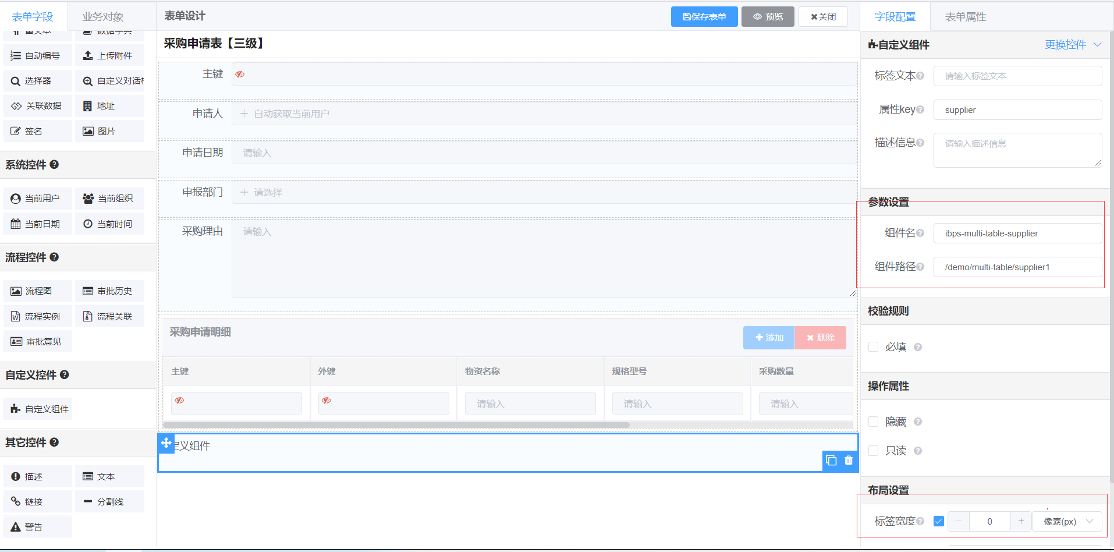Screen dimensions: 1114x552
Task: Click the 预览 preview button
Action: point(768,17)
